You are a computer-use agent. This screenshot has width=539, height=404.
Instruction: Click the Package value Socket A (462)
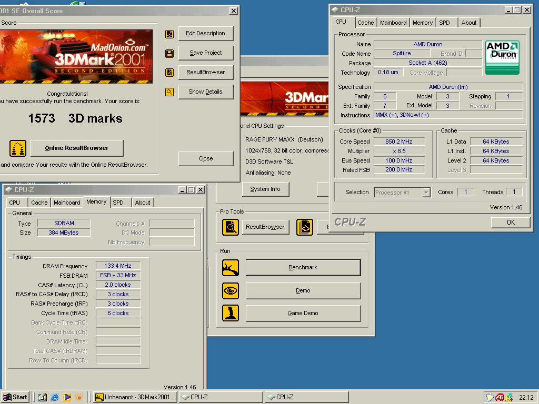[428, 63]
